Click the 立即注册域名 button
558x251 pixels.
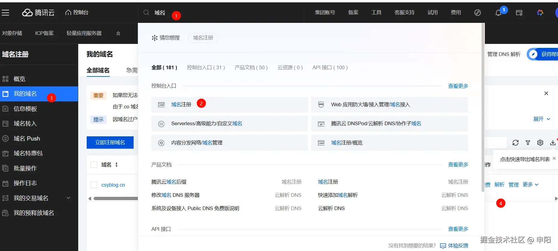[x=110, y=142]
